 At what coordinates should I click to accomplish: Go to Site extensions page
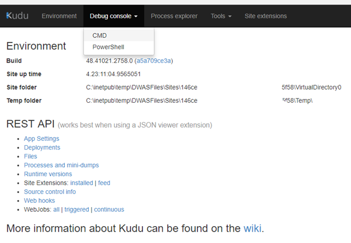pyautogui.click(x=266, y=16)
